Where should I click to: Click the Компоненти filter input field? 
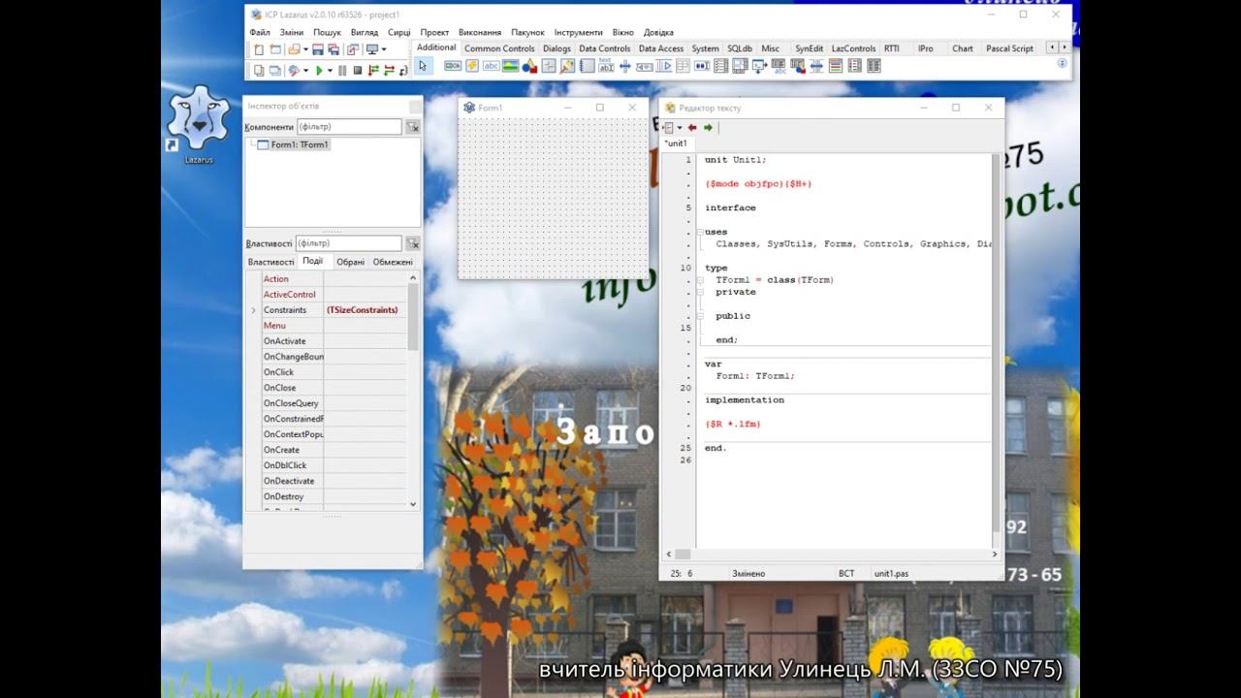click(348, 127)
